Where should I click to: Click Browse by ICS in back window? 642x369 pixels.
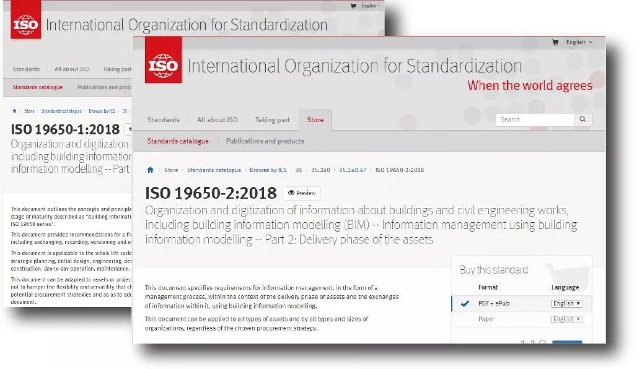tap(102, 111)
